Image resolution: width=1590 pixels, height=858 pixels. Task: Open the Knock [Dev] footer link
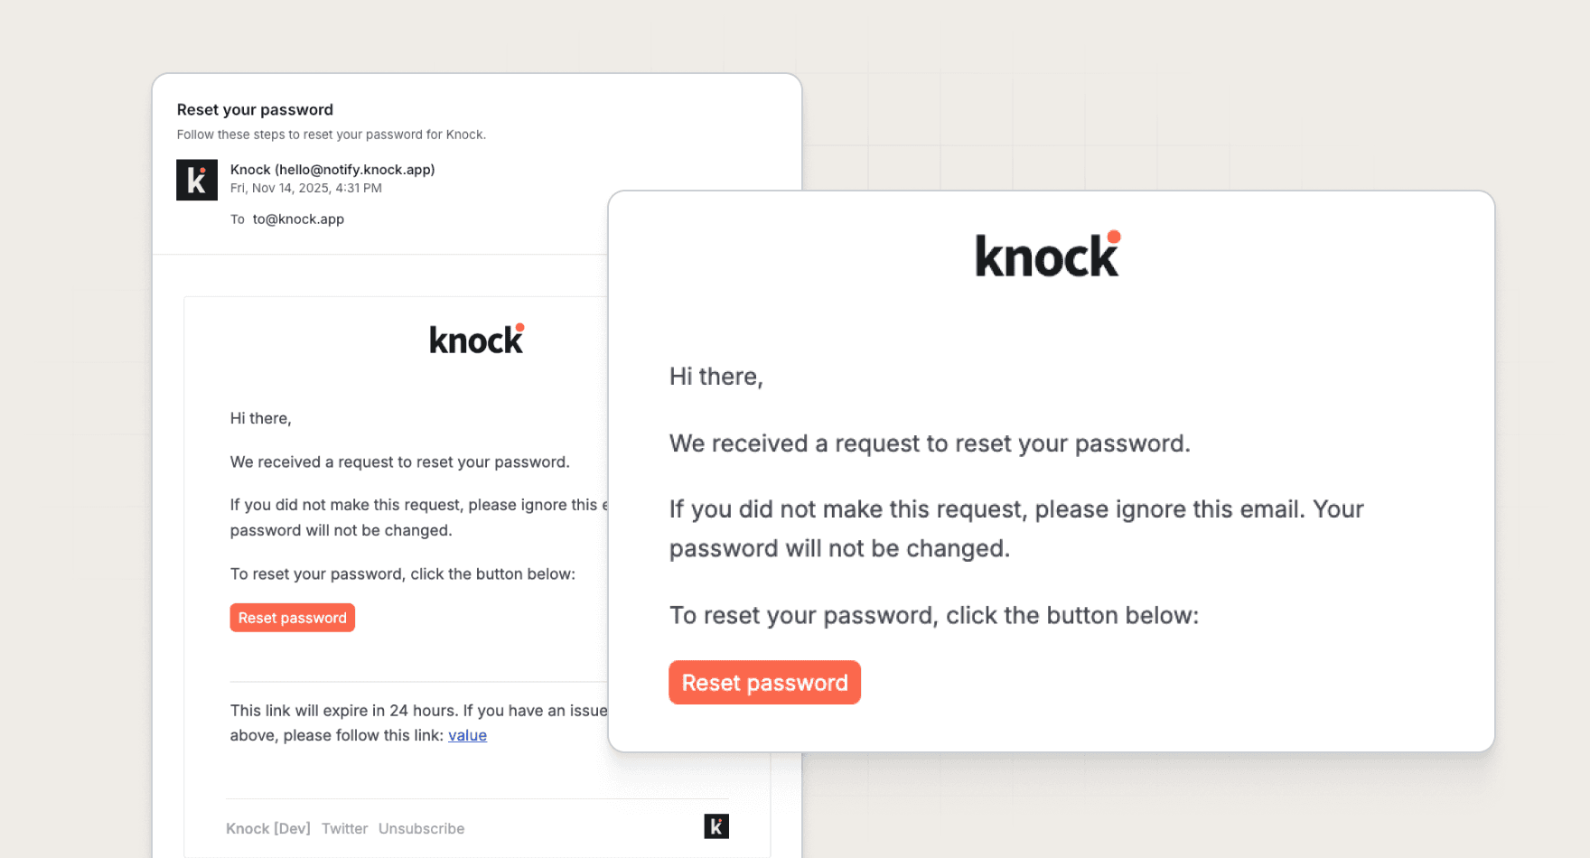tap(268, 828)
